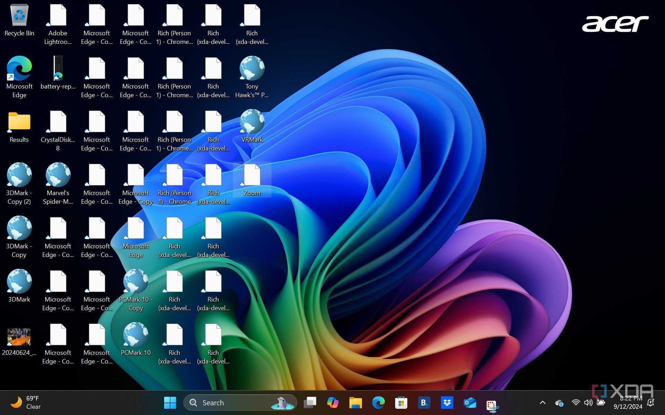The height and width of the screenshot is (415, 665).
Task: Expand the hidden system tray icons chevron
Action: (x=543, y=403)
